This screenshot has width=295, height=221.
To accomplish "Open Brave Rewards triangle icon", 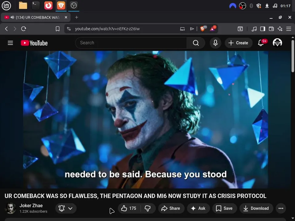I will [213, 29].
